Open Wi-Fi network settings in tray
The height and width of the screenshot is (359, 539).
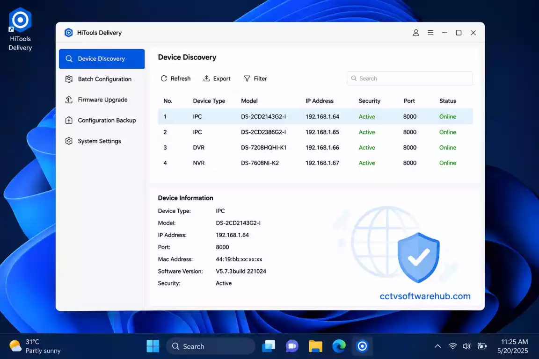click(453, 346)
